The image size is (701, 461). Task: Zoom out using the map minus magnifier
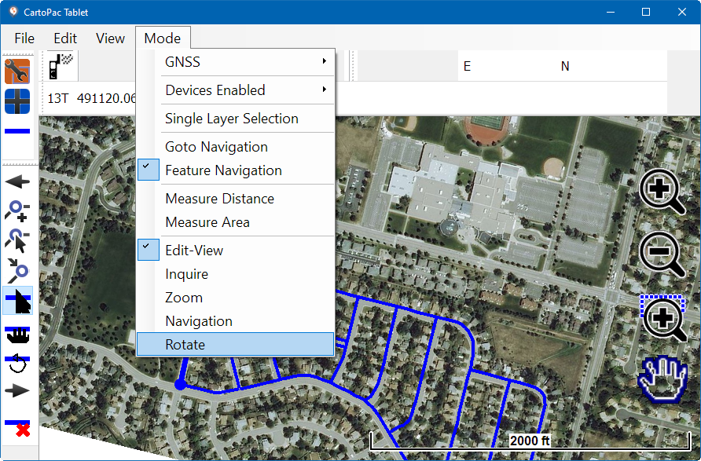[x=663, y=254]
